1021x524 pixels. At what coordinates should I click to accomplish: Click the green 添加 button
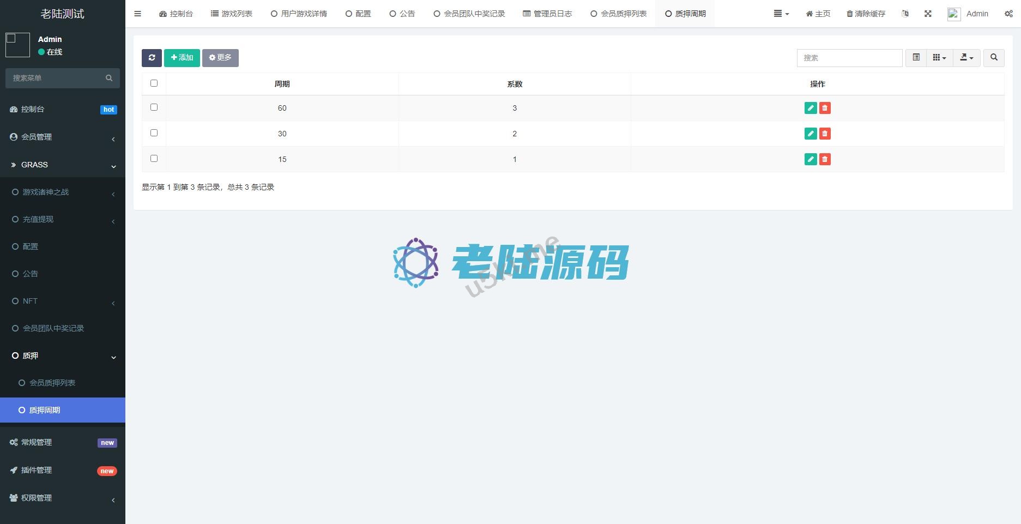(x=182, y=58)
